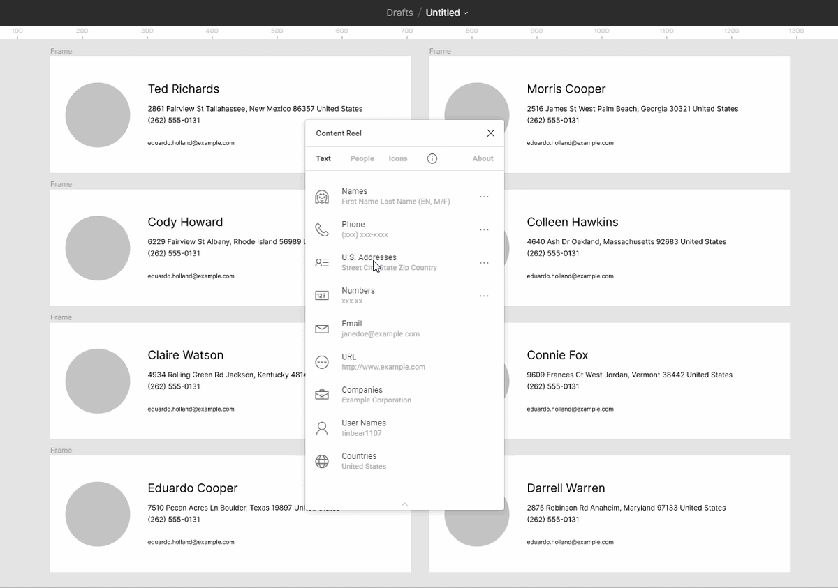Select Ted Richards' avatar circle
The height and width of the screenshot is (588, 838).
tap(98, 115)
